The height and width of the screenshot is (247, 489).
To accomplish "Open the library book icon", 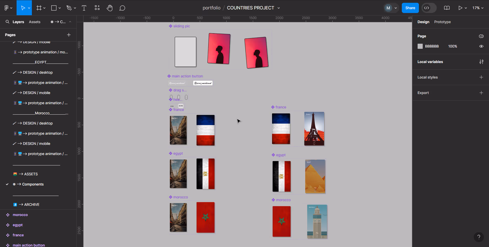I will 447,8.
